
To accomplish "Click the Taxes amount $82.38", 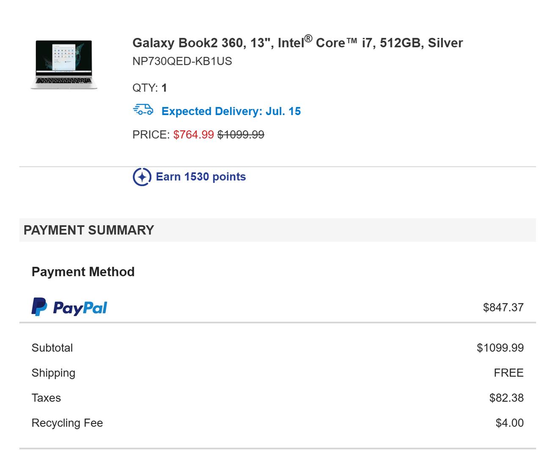I will tap(506, 398).
